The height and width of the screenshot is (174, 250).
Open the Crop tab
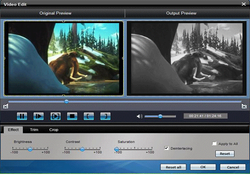[x=54, y=130]
